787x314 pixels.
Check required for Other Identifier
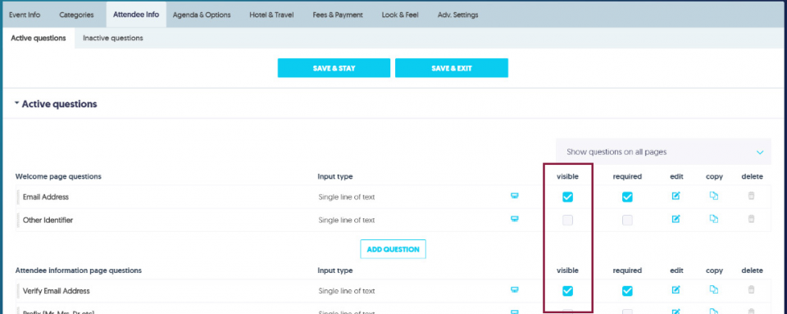pos(627,220)
